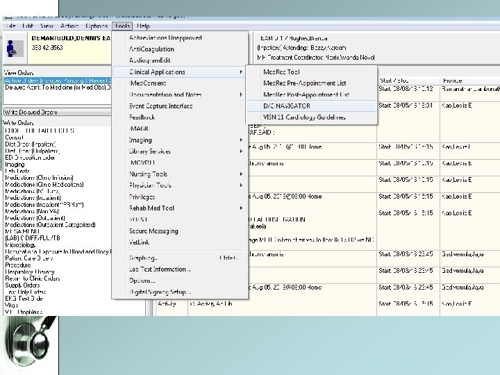Open the Help menu
Viewport: 500px width, 375px height.
pyautogui.click(x=143, y=26)
